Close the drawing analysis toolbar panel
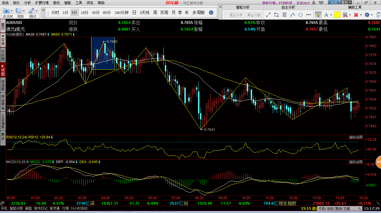Screen dimensions: 381x213 pos(220,7)
